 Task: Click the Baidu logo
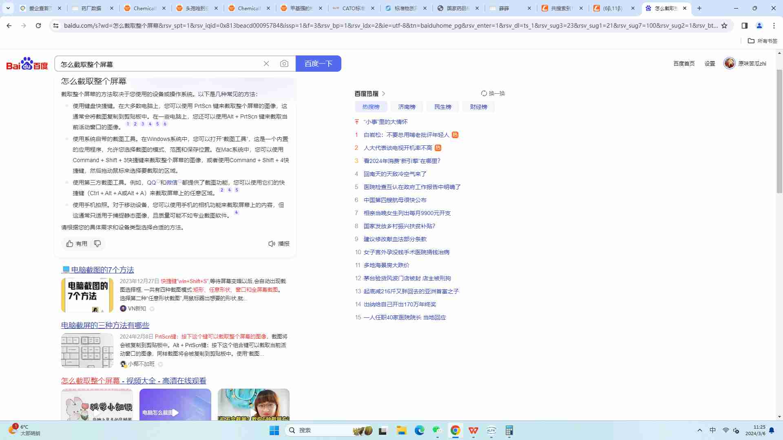27,64
